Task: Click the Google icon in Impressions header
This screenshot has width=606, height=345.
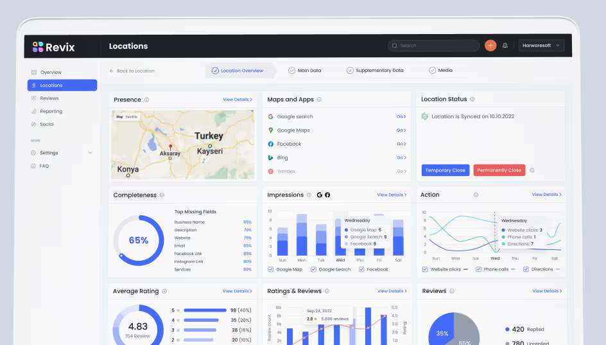Action: [x=319, y=195]
